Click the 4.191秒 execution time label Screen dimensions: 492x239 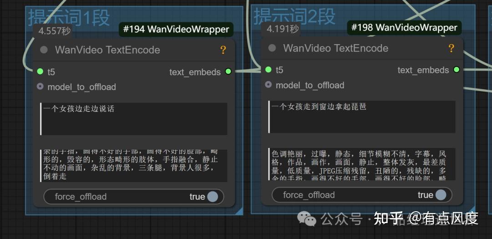pyautogui.click(x=283, y=29)
